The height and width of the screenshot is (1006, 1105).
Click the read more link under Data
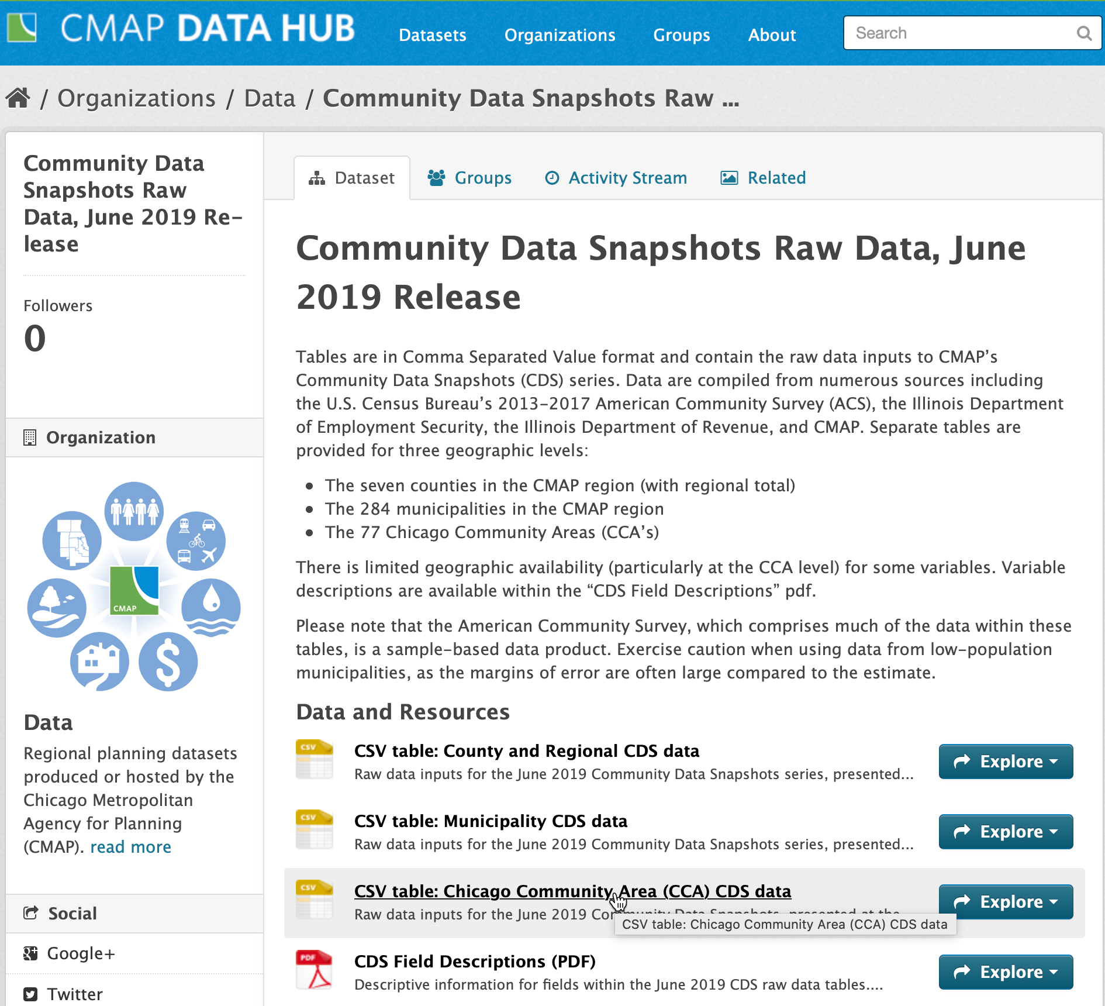point(131,847)
